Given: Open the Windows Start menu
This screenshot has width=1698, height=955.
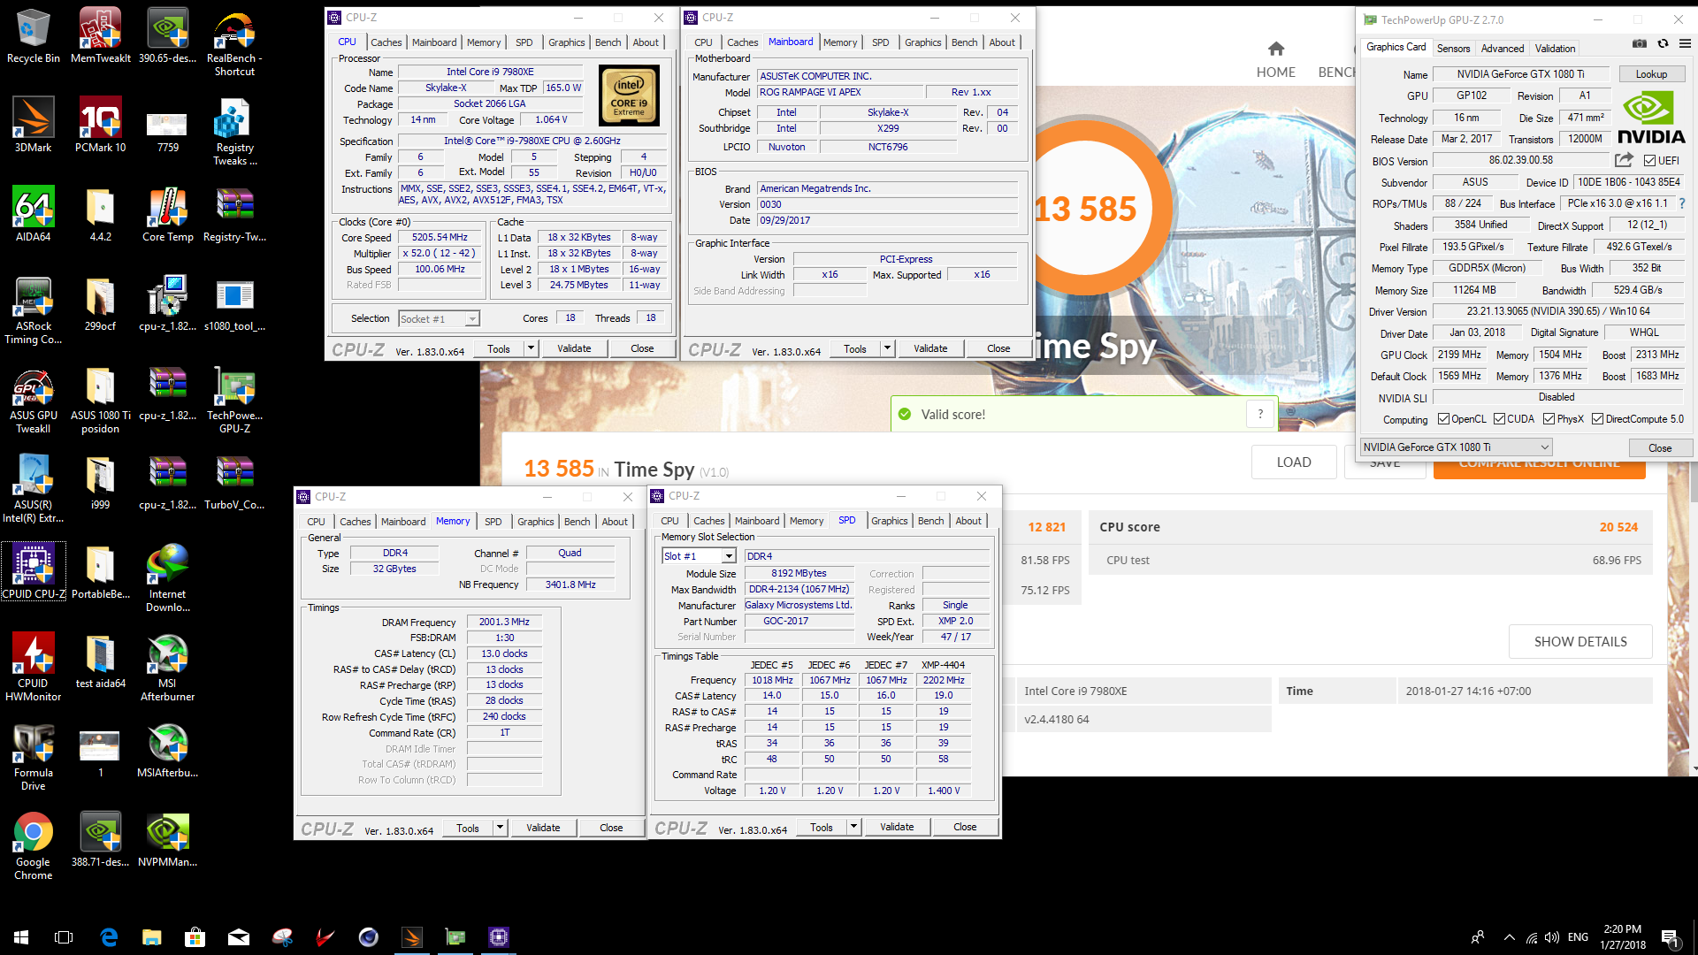Looking at the screenshot, I should click(x=21, y=937).
